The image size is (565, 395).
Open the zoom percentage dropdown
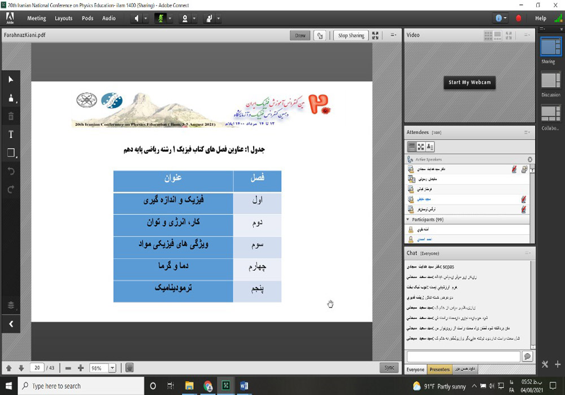pos(112,368)
